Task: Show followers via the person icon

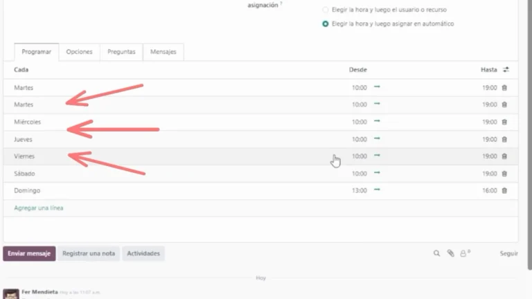Action: coord(464,253)
